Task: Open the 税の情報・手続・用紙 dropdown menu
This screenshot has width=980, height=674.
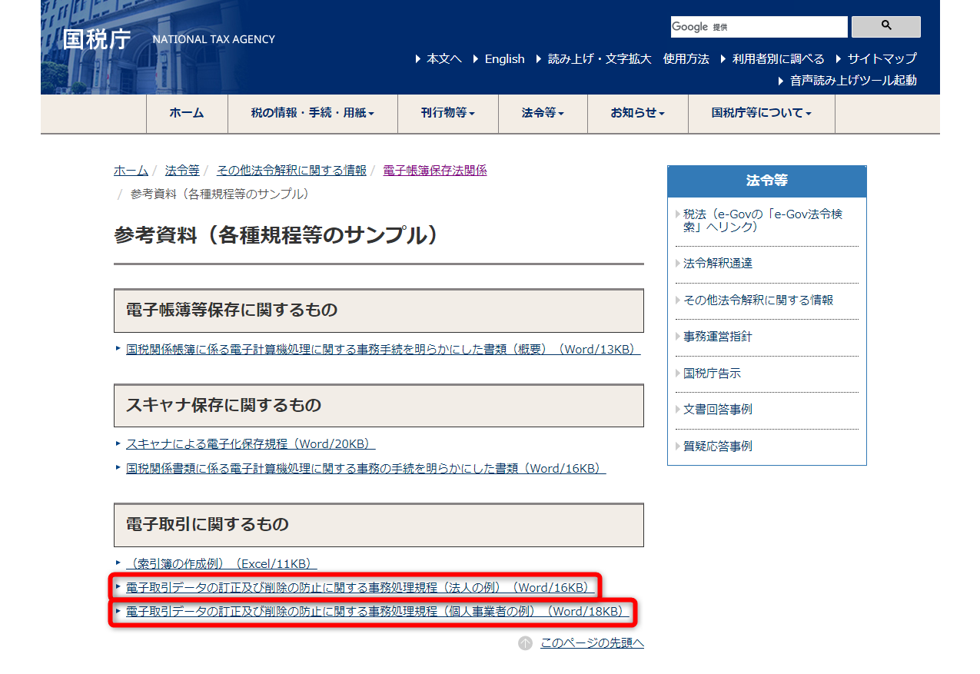Action: 311,113
